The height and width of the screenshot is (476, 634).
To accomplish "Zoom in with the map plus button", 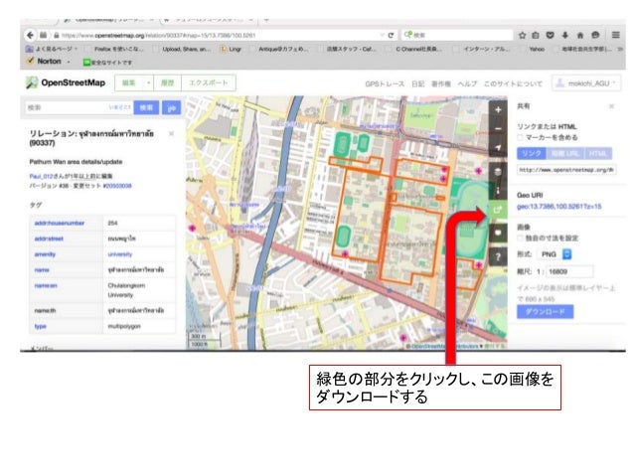I will click(498, 109).
